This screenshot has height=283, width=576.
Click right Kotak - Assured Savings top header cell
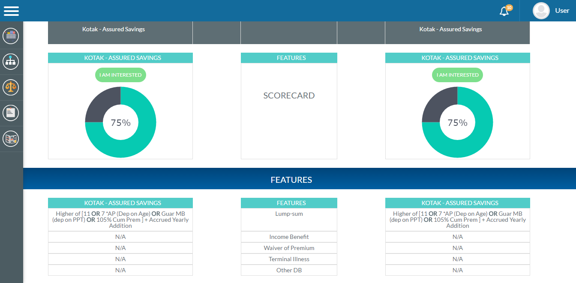point(450,30)
